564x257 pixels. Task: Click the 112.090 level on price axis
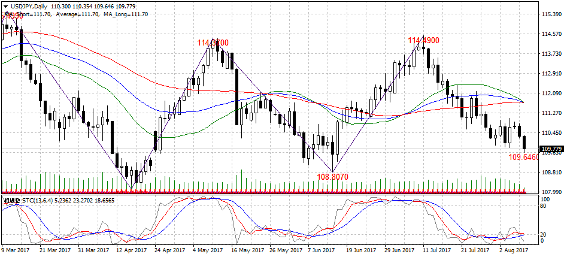550,93
